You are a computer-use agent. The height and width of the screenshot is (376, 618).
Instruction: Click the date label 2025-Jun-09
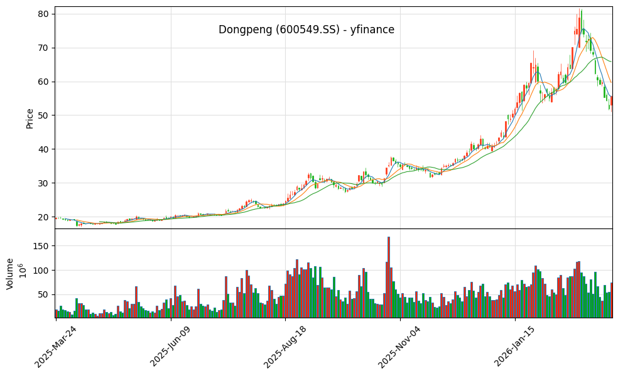[x=170, y=347]
